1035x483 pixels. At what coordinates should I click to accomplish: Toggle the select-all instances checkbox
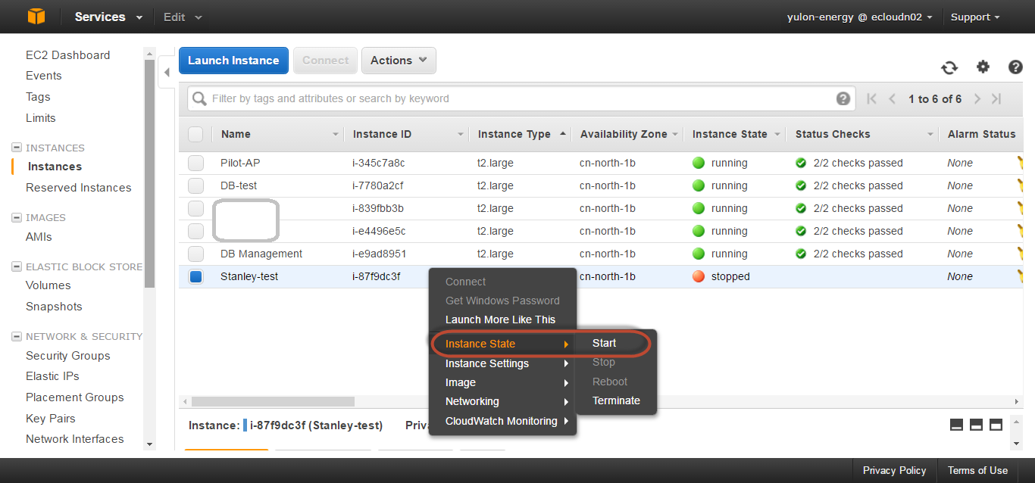click(x=195, y=134)
